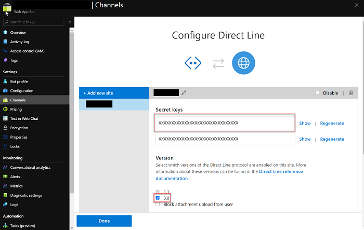The image size is (364, 230).
Task: Show the second secret key
Action: click(305, 139)
